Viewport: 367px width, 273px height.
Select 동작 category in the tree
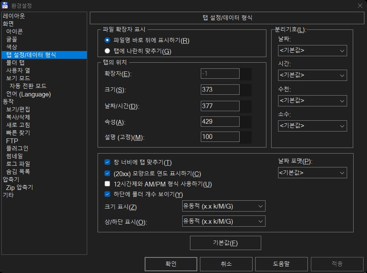tap(8, 102)
